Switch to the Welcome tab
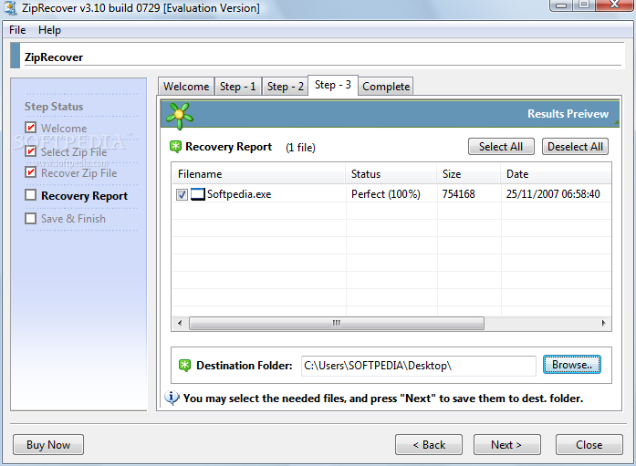Screen dimensions: 636x466 (186, 87)
